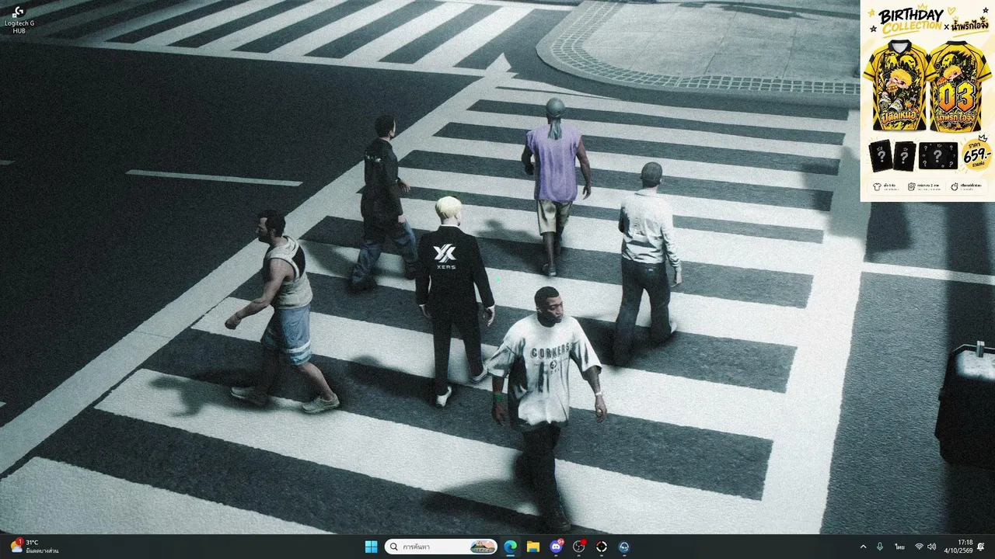Switch input language from ไทย indicator
Viewport: 995px width, 559px height.
[899, 547]
